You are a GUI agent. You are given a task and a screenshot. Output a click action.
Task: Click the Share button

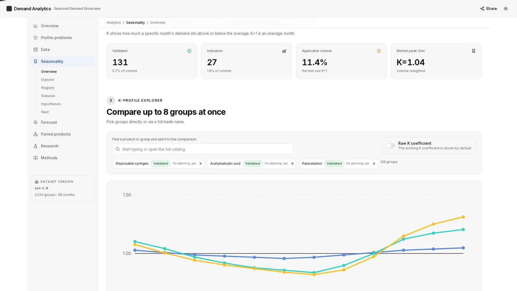pos(489,9)
